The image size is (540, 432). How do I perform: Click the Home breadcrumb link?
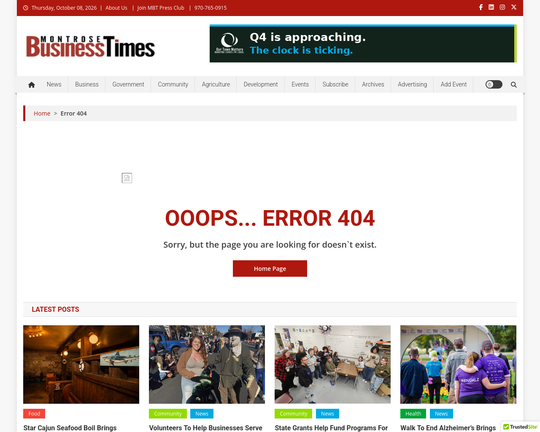42,113
